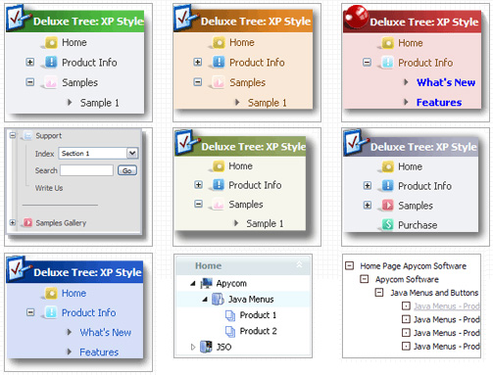This screenshot has height=375, width=493.
Task: Expand Samples in lavender tree panel
Action: pos(368,206)
